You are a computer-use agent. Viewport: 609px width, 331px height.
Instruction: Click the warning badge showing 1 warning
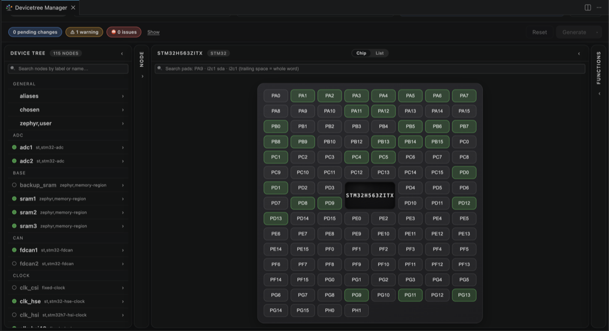84,32
